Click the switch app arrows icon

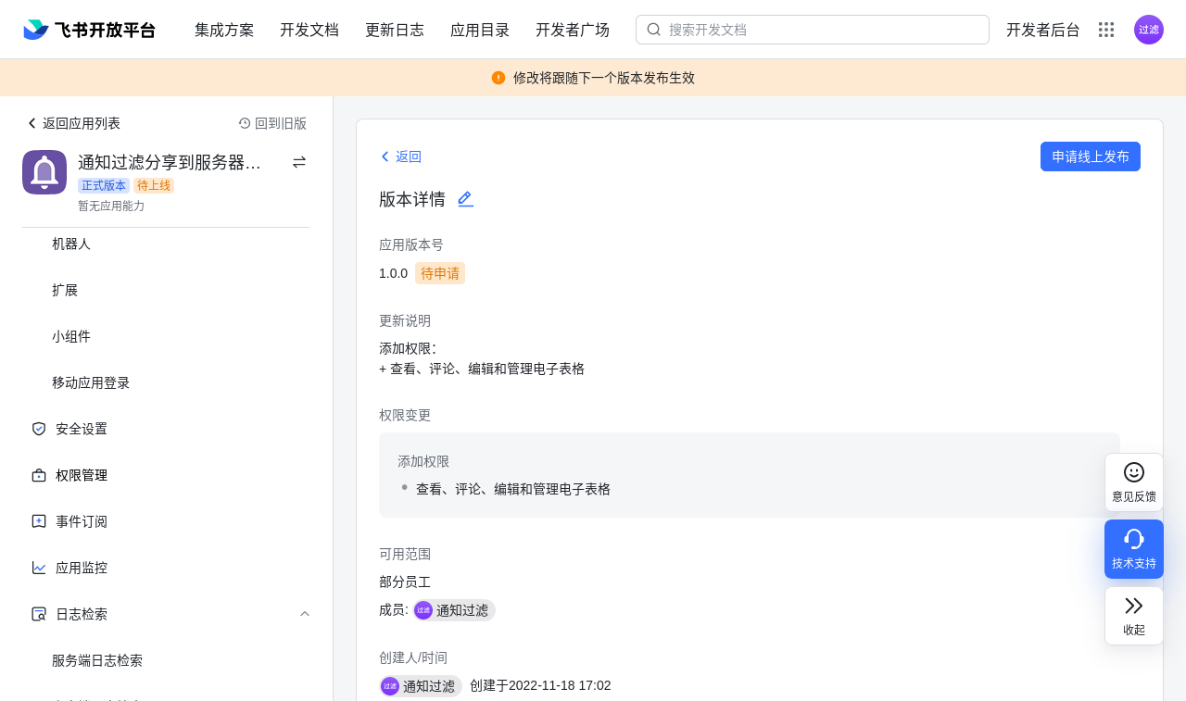tap(299, 162)
